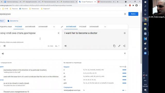Open the Windows Start menu

point(145,2)
